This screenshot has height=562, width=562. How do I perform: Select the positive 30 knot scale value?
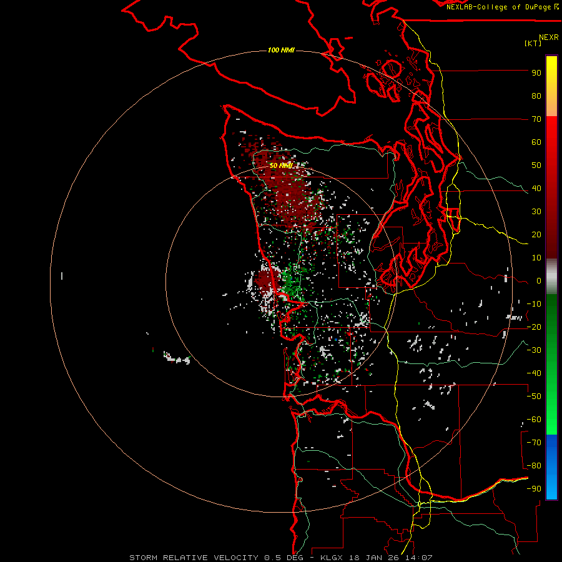[536, 212]
